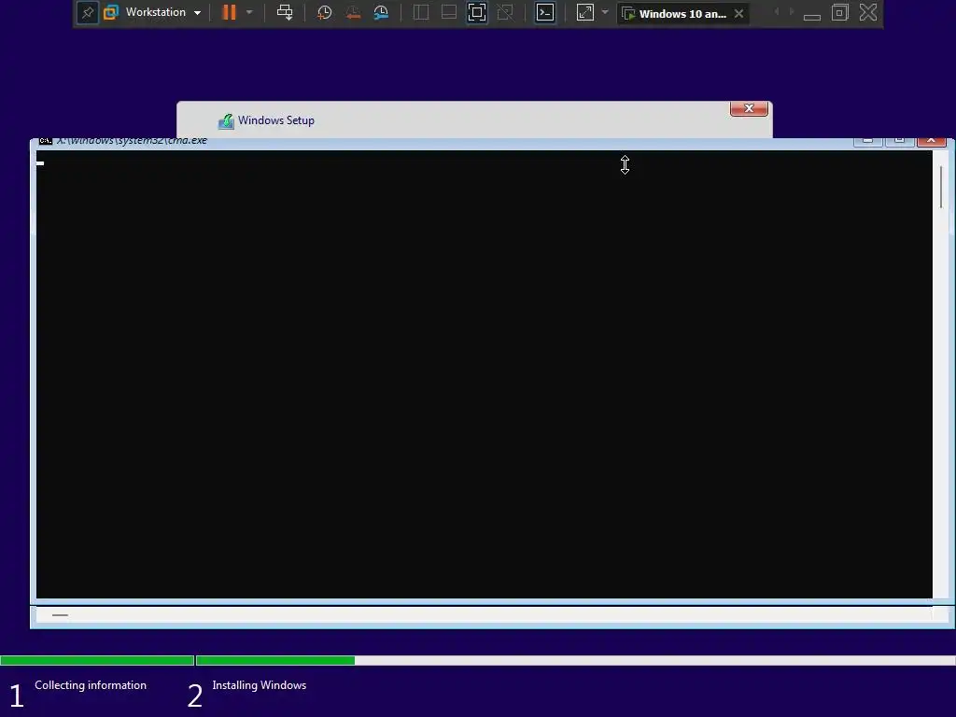This screenshot has height=717, width=956.
Task: Close the VMware Workstation window
Action: pos(868,12)
